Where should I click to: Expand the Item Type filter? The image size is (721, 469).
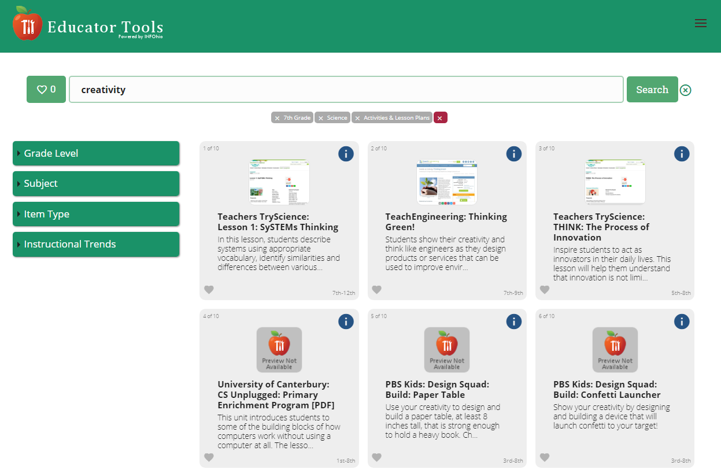tap(96, 214)
